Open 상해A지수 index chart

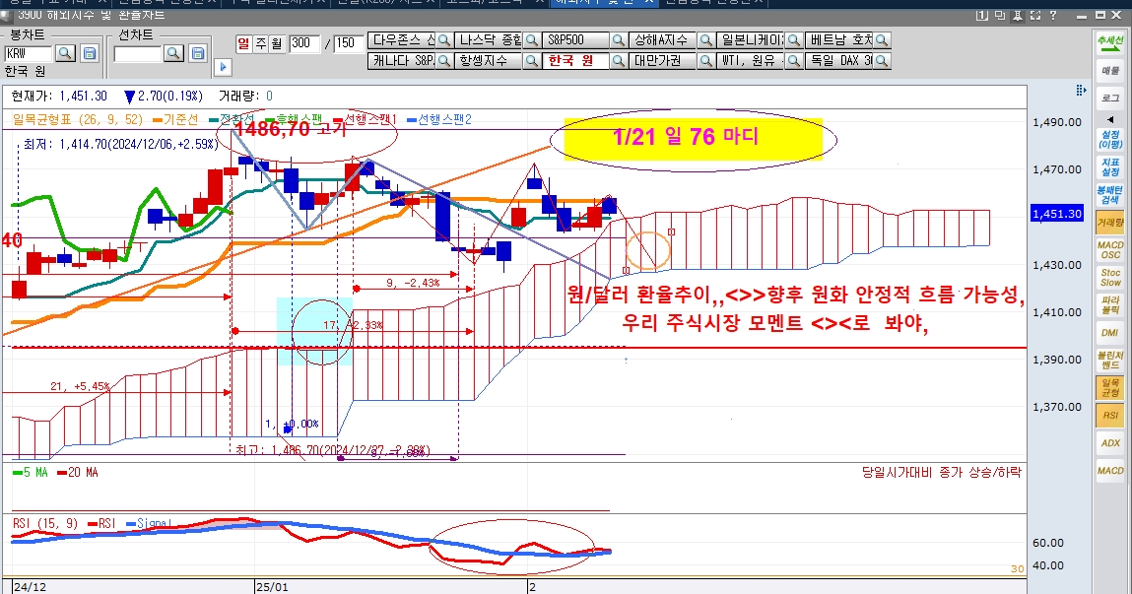tap(663, 40)
